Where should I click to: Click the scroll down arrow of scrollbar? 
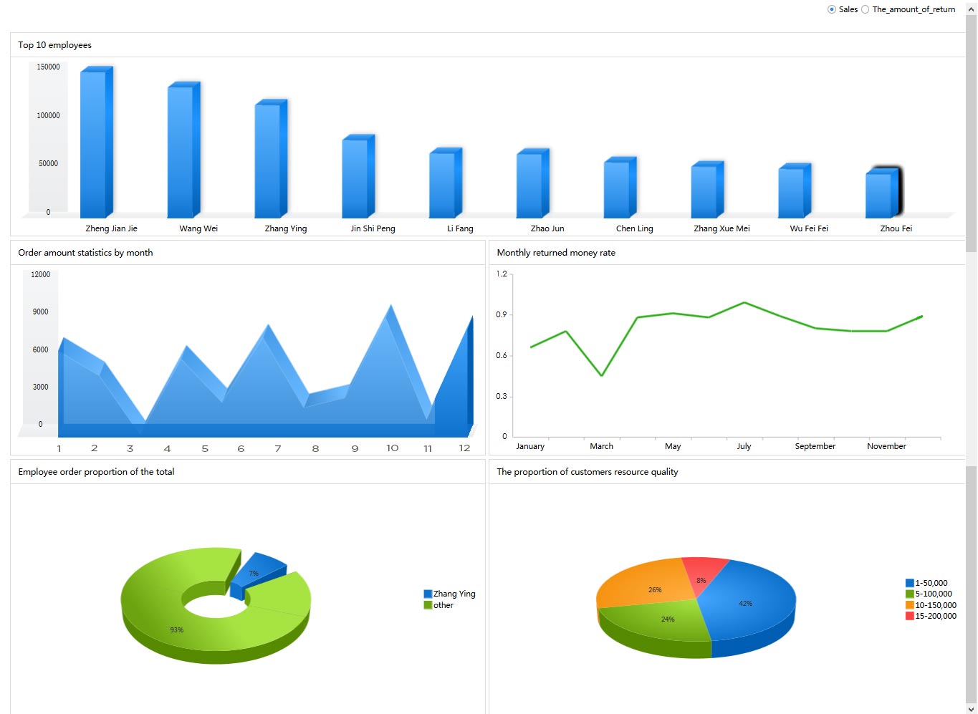[x=972, y=708]
